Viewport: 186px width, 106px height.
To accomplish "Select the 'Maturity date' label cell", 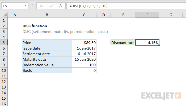I will [x=47, y=59].
